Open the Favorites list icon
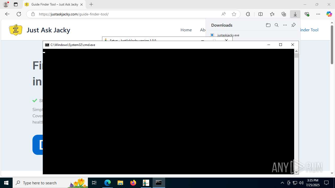Screen dimensions: 335x188 pos(272,14)
